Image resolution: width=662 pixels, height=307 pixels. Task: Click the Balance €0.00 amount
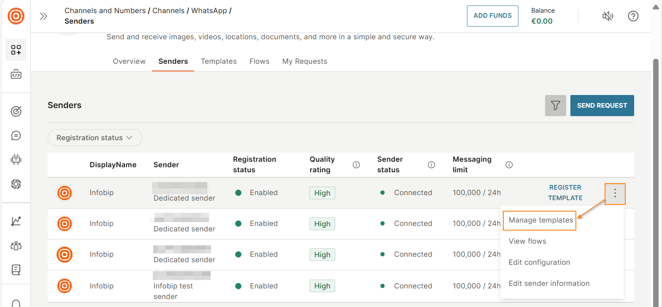(542, 21)
